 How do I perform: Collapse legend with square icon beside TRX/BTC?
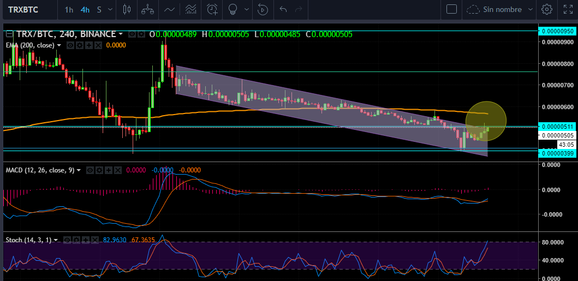10,34
